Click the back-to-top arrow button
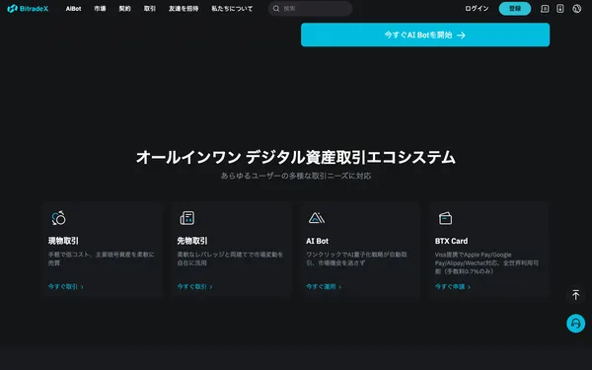The width and height of the screenshot is (592, 370). pos(575,294)
